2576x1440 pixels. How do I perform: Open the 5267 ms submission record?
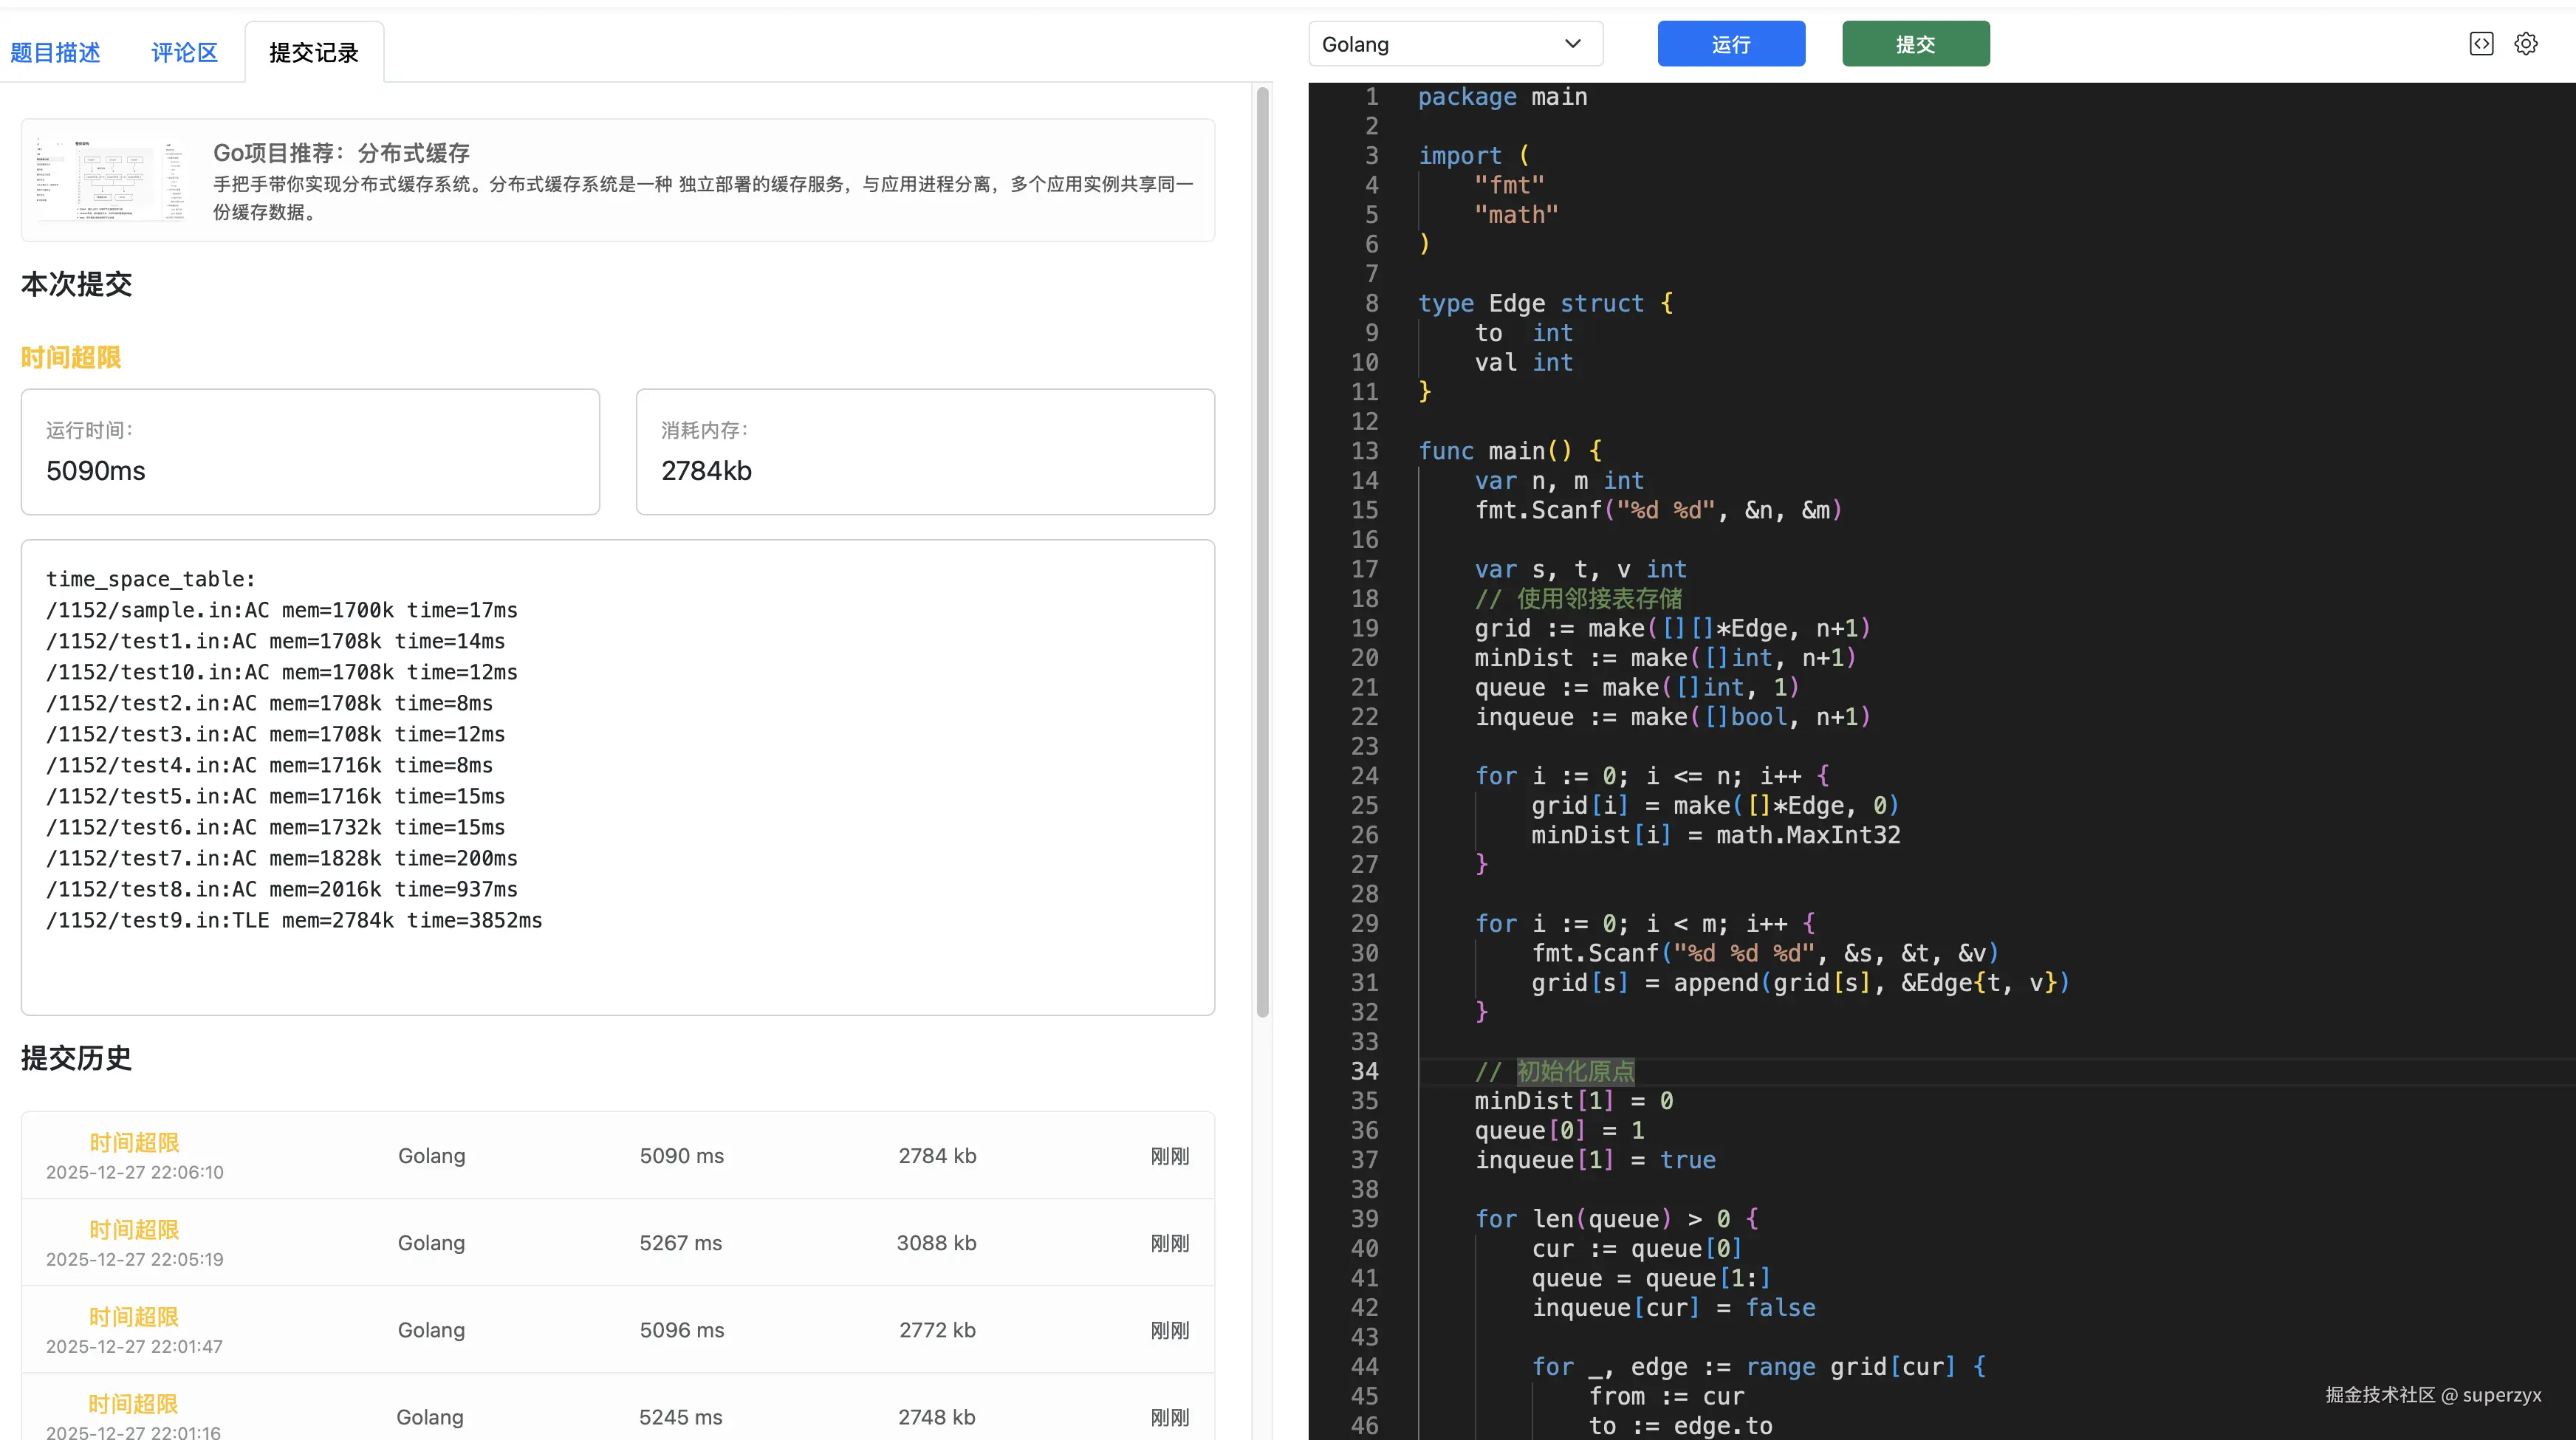(x=680, y=1243)
